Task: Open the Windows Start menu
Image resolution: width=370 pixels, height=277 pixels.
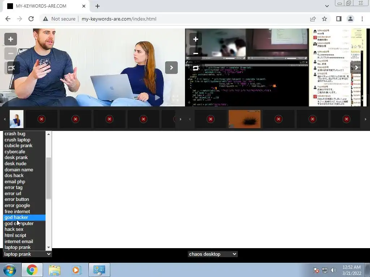Action: pos(10,270)
